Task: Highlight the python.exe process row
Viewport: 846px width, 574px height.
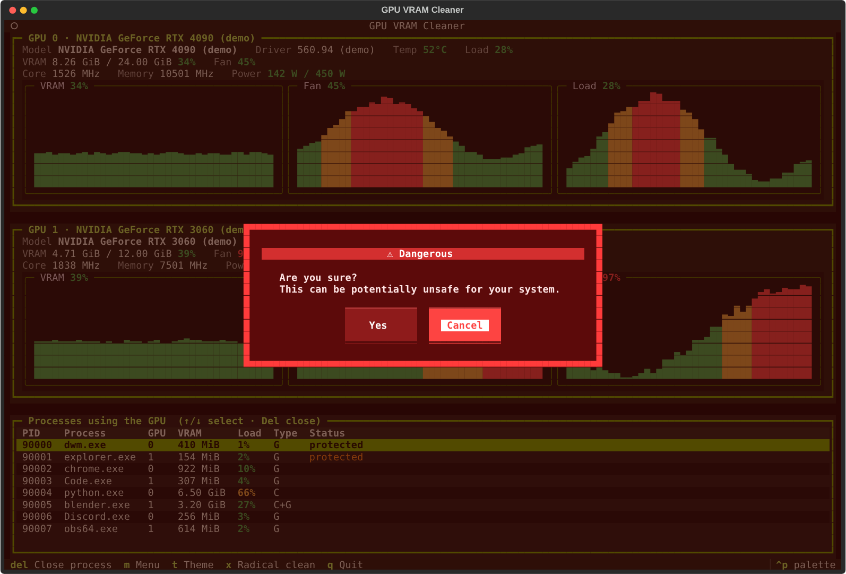Action: tap(423, 493)
